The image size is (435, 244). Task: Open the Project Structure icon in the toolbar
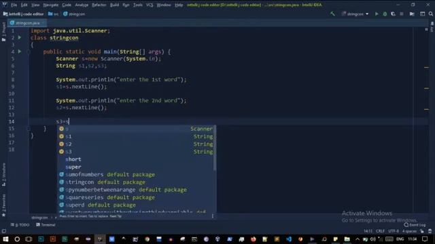(412, 14)
